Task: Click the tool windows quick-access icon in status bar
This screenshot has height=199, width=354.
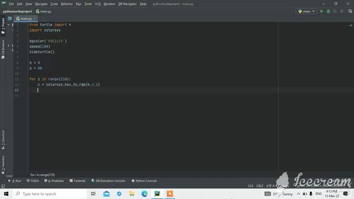Action: pyautogui.click(x=3, y=186)
